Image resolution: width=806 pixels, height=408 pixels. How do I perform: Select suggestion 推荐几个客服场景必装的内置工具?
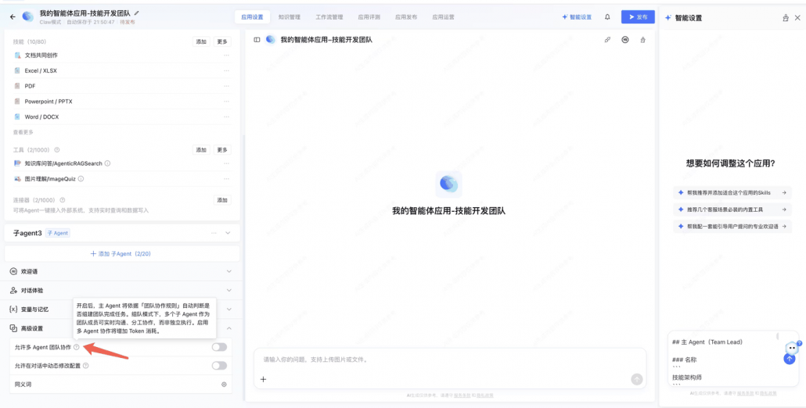pyautogui.click(x=732, y=209)
